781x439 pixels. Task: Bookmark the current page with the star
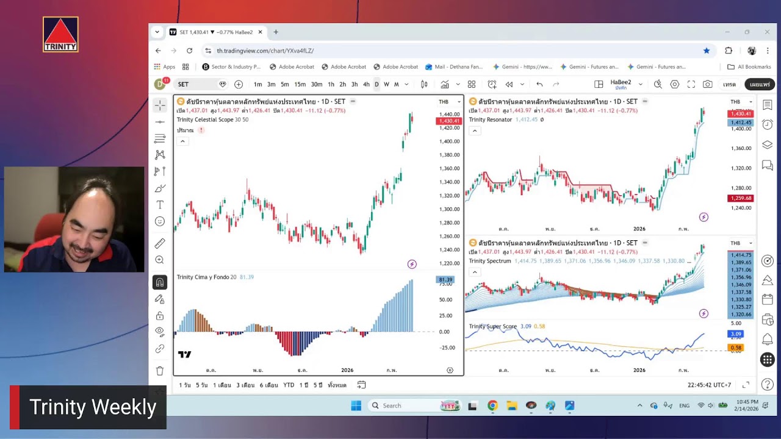[x=707, y=51]
